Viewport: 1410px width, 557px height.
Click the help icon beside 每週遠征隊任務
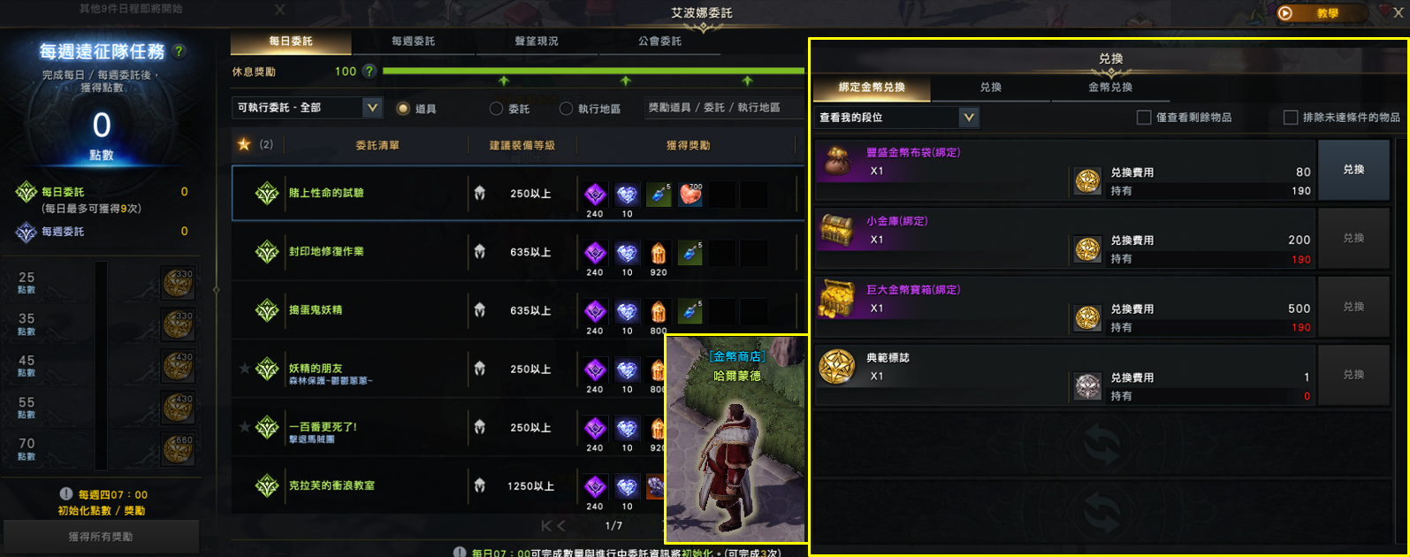179,51
